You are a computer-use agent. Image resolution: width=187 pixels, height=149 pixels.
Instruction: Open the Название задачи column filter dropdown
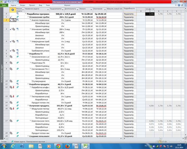pos(48,10)
